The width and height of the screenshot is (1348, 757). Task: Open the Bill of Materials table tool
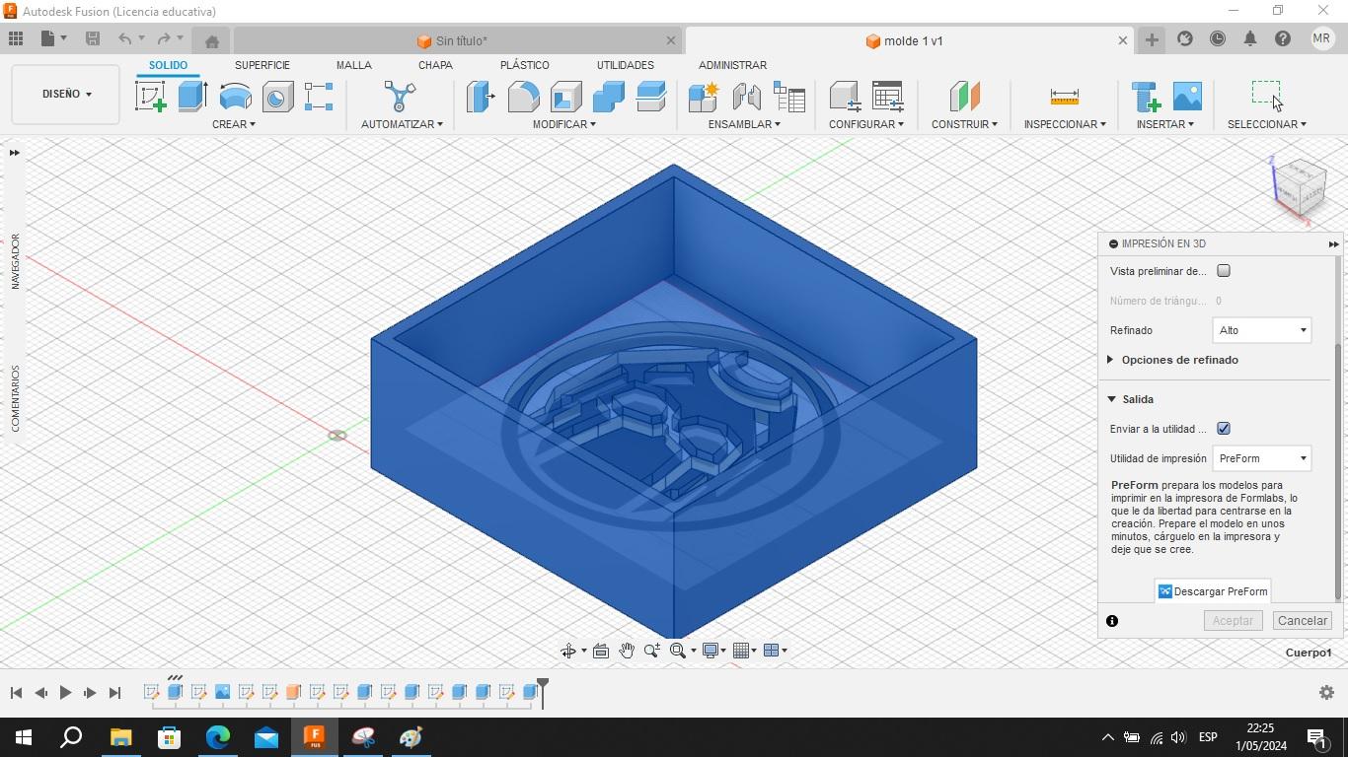tap(788, 97)
